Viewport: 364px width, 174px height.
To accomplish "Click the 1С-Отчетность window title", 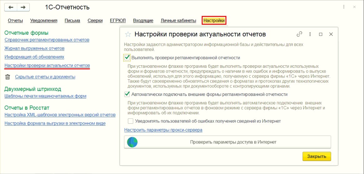I will [x=67, y=7].
